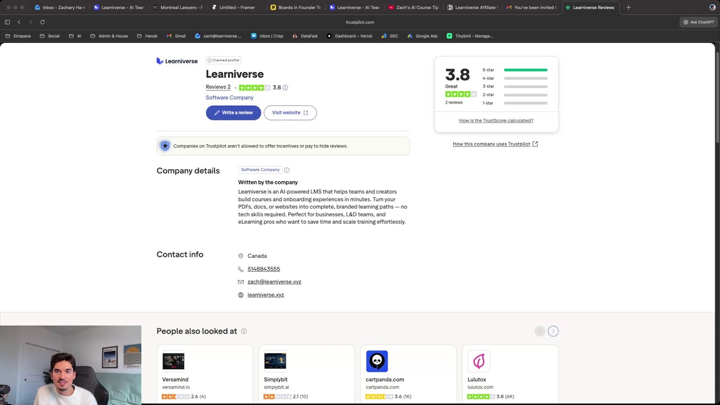Open the Hanok bookmark folder
The height and width of the screenshot is (405, 720).
(147, 36)
